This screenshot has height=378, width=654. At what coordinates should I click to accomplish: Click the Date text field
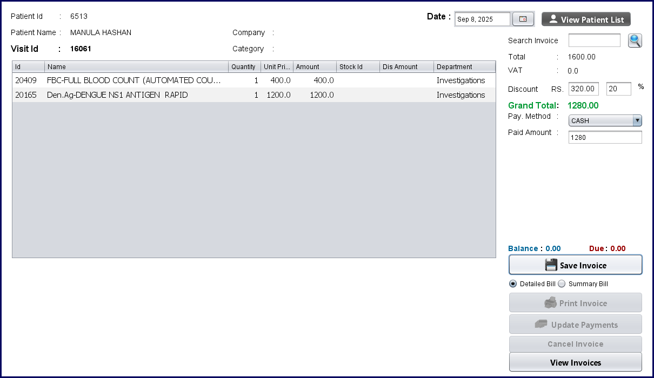482,19
